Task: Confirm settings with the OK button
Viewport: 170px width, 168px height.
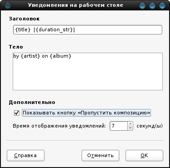Action: [x=144, y=155]
